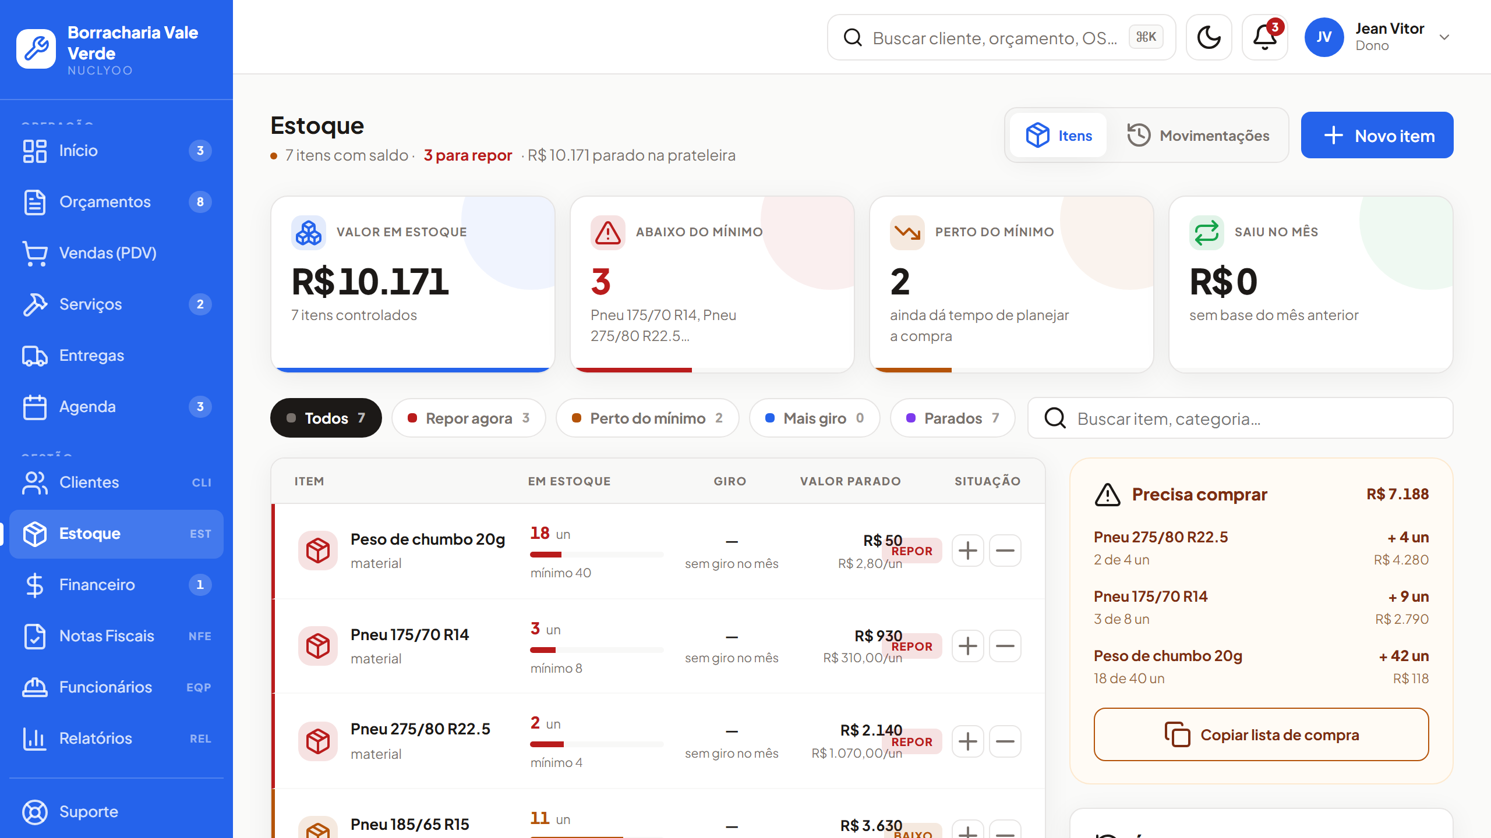Open Suporte lifebuoy icon in sidebar
The height and width of the screenshot is (838, 1491).
[x=35, y=812]
